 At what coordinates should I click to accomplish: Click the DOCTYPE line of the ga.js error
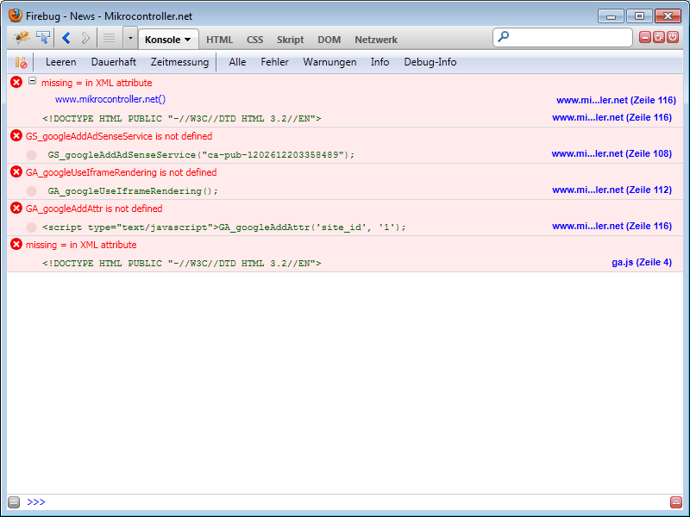click(x=182, y=264)
